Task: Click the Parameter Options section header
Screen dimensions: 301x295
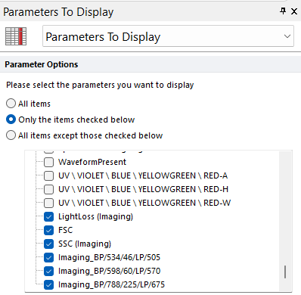Action: (x=150, y=64)
